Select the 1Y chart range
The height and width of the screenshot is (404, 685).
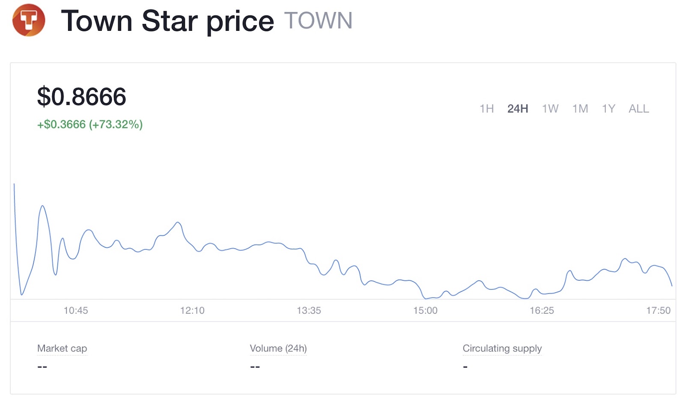coord(608,109)
